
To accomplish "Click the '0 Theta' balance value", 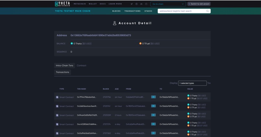I will 78,44.
